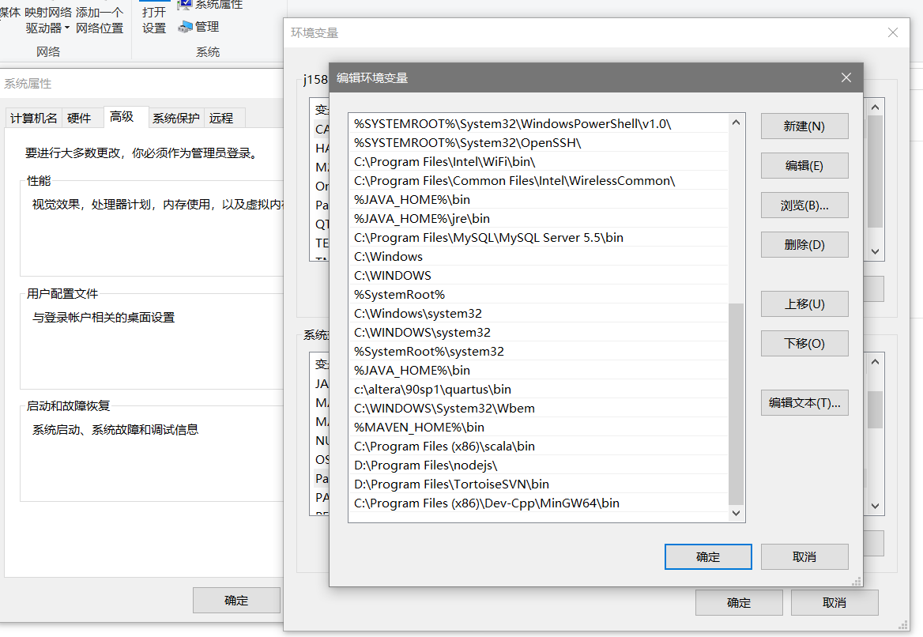Move entry up with 上移(U)
Viewport: 923px width, 637px height.
point(804,303)
